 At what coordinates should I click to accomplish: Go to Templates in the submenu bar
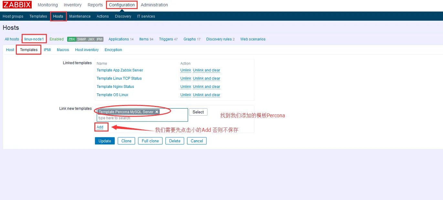pos(38,16)
